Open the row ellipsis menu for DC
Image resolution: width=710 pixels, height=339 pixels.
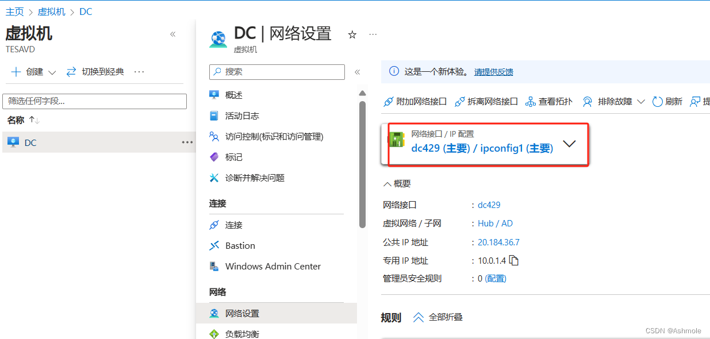(x=187, y=142)
